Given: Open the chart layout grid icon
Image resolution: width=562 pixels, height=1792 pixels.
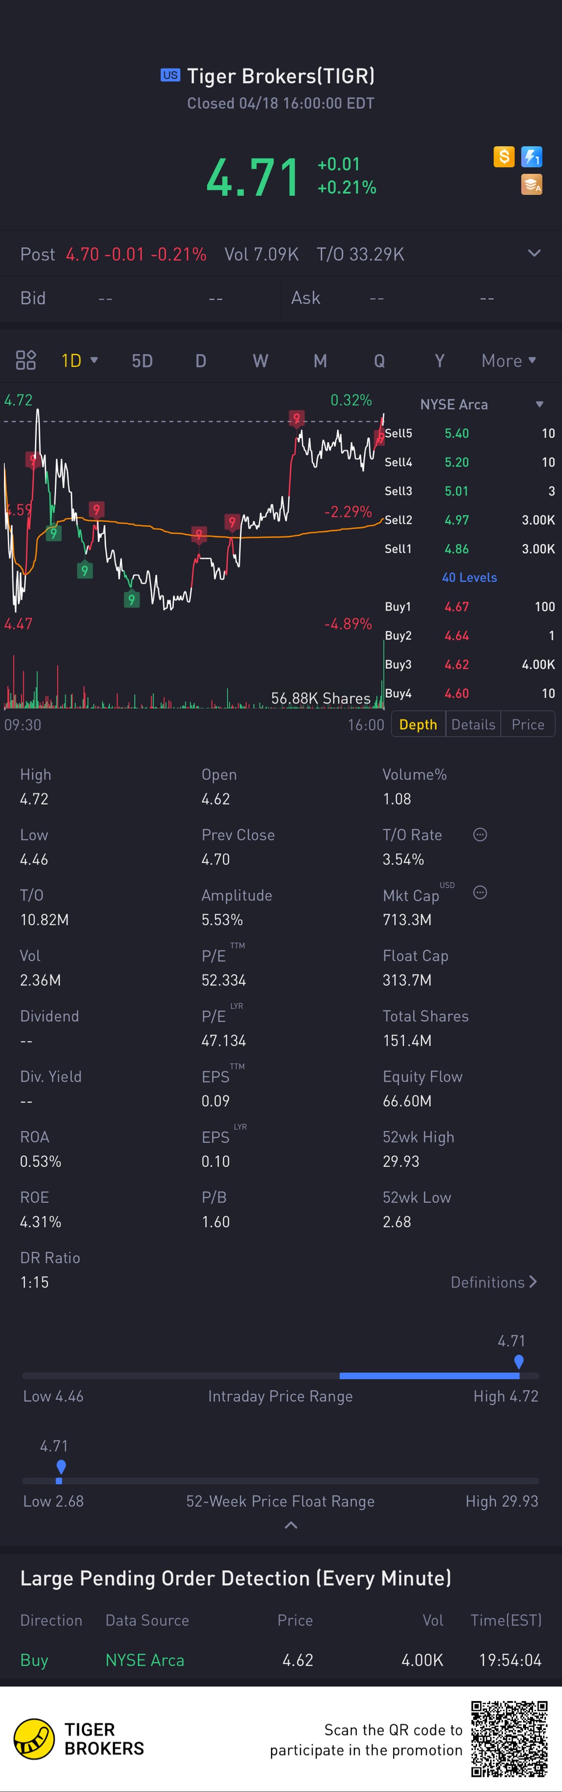Looking at the screenshot, I should click(26, 360).
